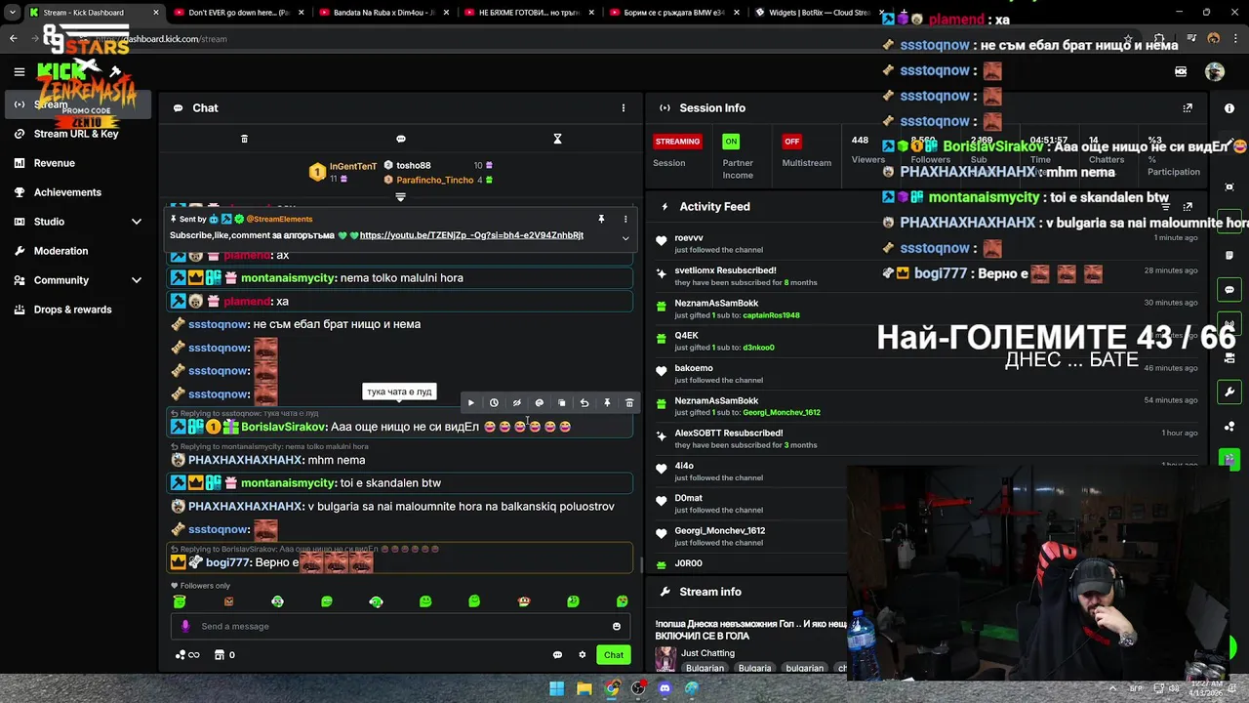Click pin icon in message hover toolbar
The width and height of the screenshot is (1249, 703).
607,402
